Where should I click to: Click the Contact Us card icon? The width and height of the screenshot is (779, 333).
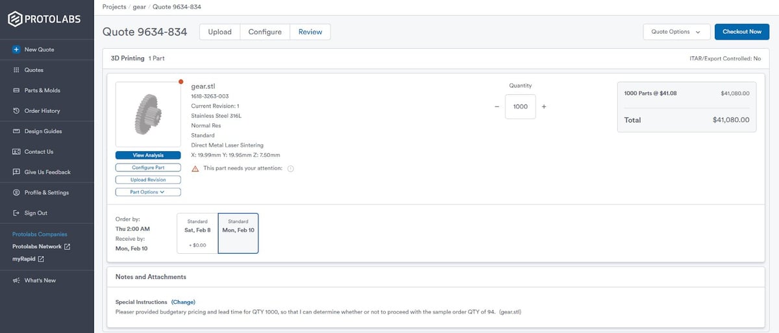16,152
